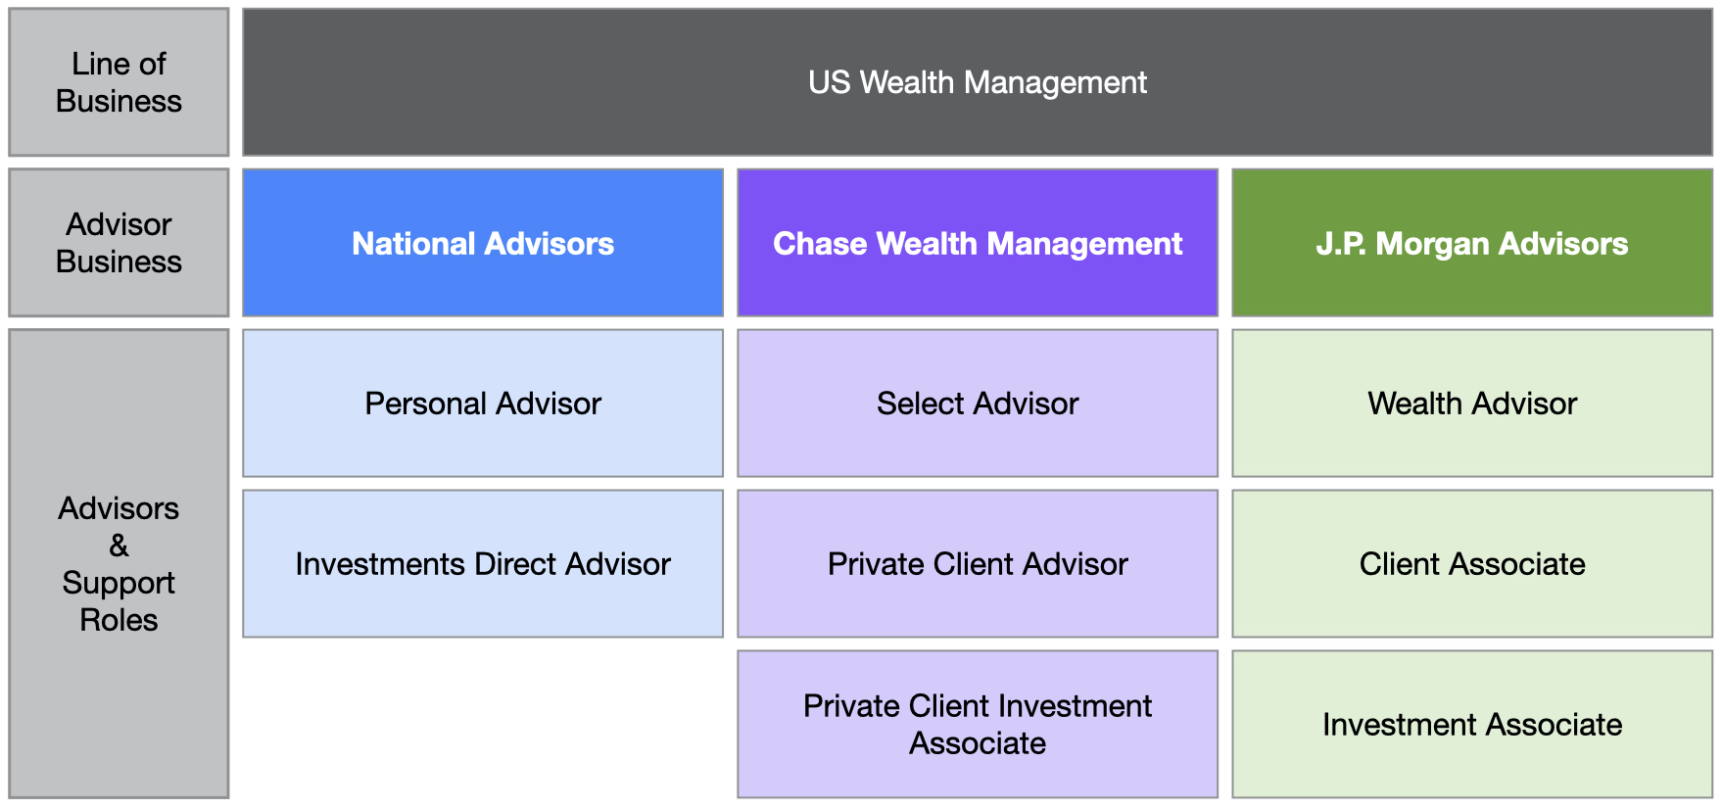Pick the blue National Advisors color block
The image size is (1722, 809).
[x=483, y=243]
